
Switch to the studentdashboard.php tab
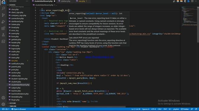pos(44,1)
